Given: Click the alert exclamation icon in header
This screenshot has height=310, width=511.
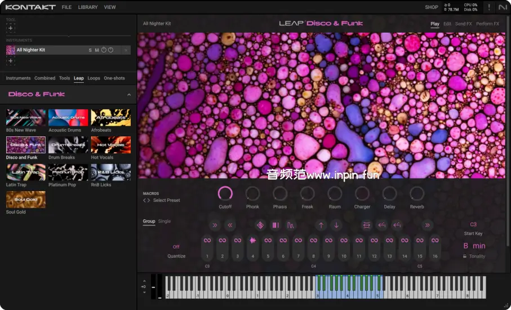Looking at the screenshot, I should (488, 7).
